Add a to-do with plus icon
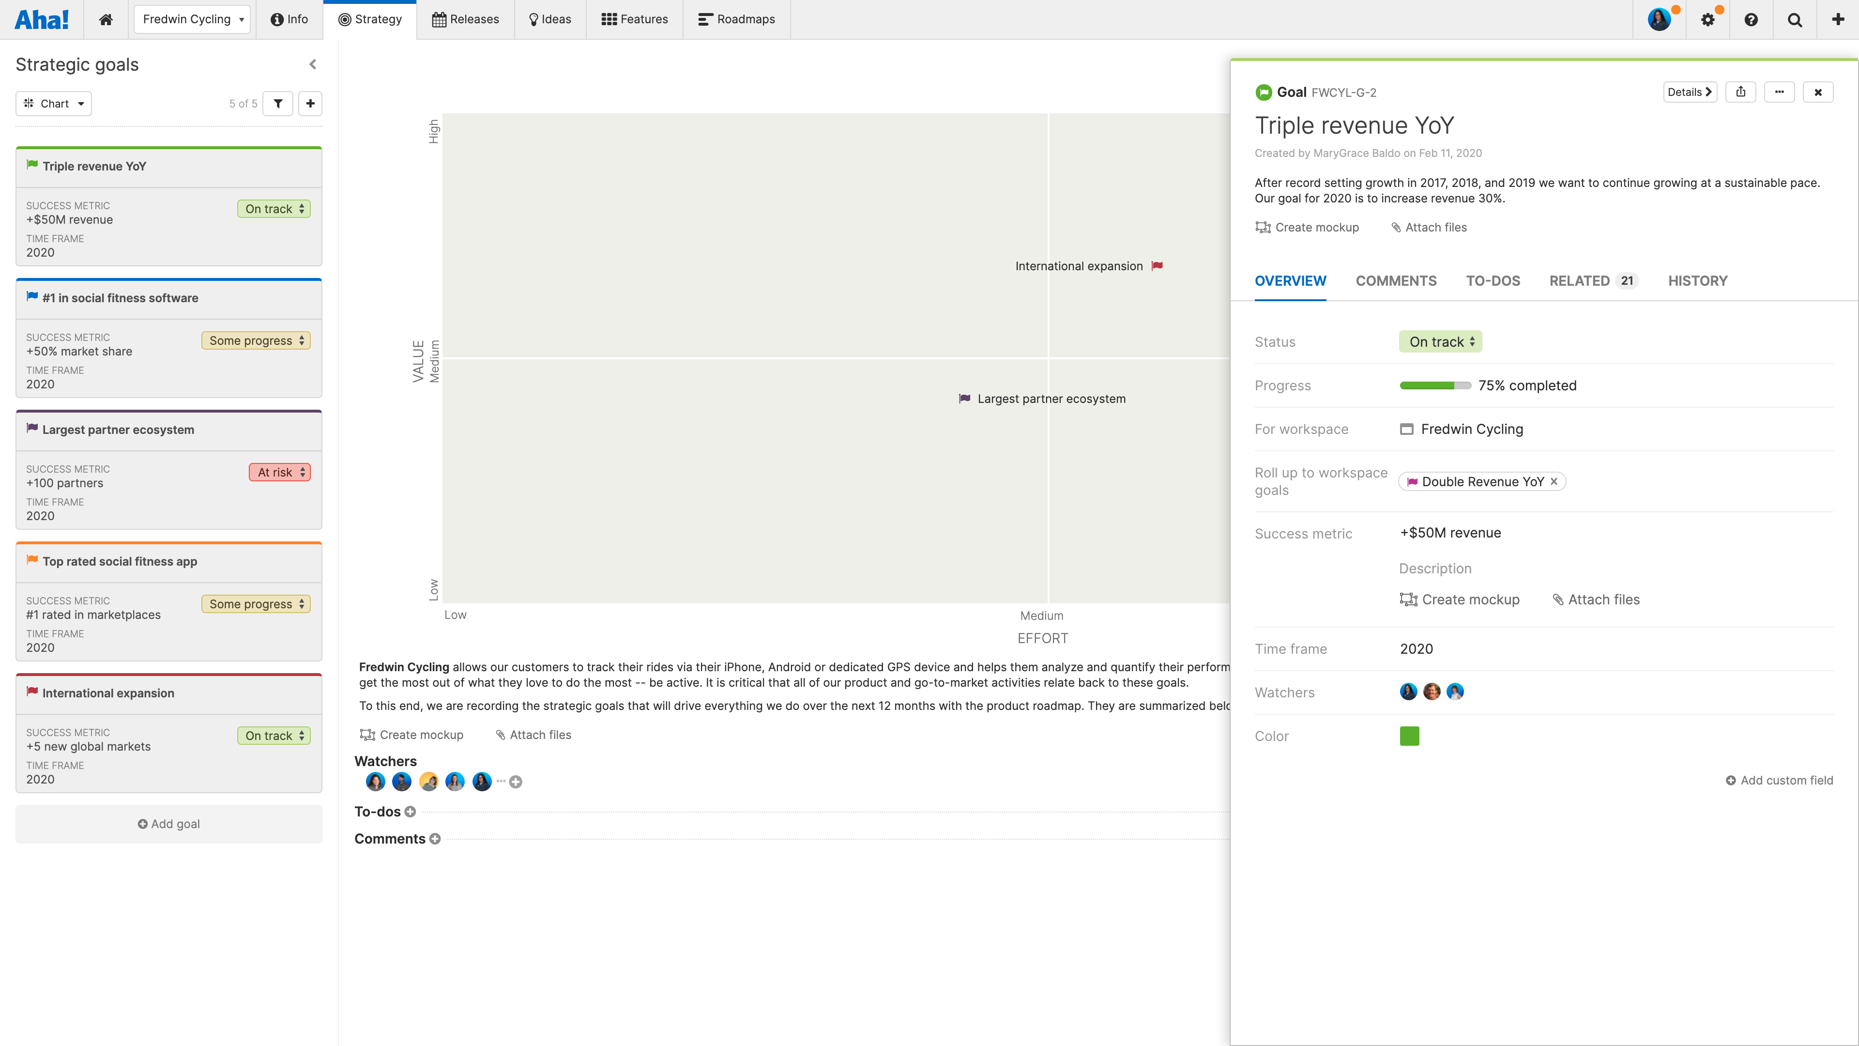Viewport: 1859px width, 1046px height. [410, 812]
